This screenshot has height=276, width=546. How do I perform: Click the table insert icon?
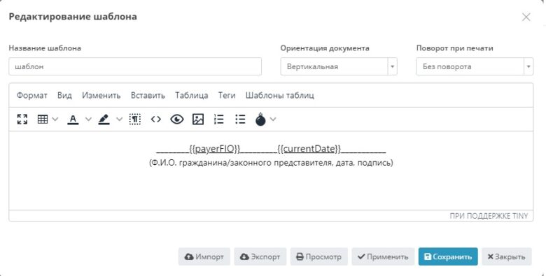click(x=43, y=119)
